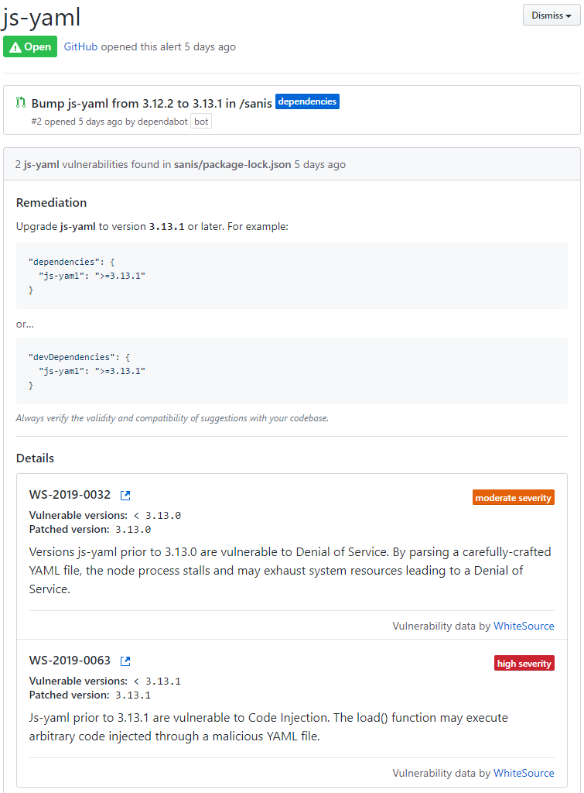Expand the WS-2019-0032 details section
This screenshot has width=584, height=793.
tap(70, 494)
